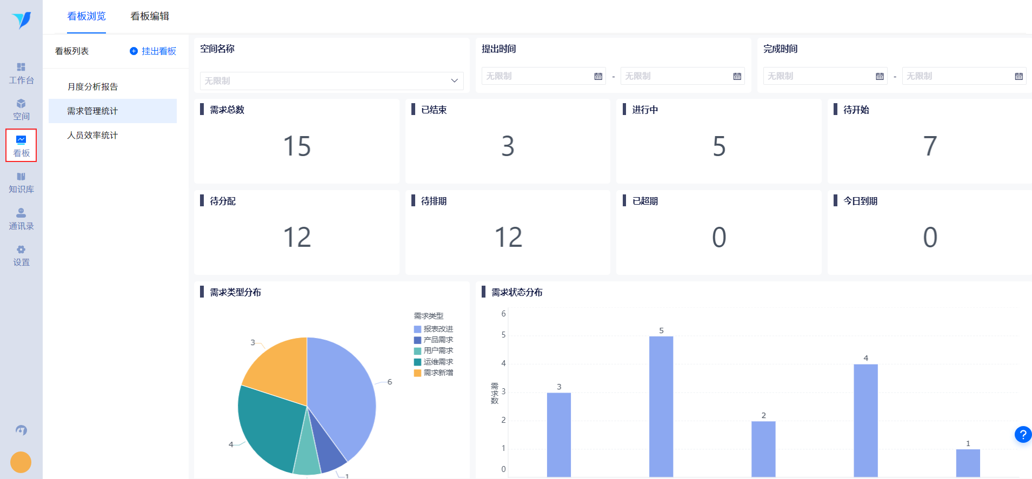
Task: Open calendar icon of 完成时间 end date
Action: 1018,76
